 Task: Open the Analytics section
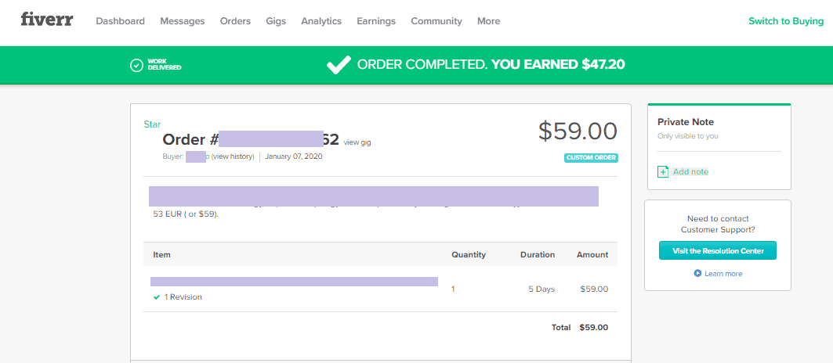coord(321,21)
